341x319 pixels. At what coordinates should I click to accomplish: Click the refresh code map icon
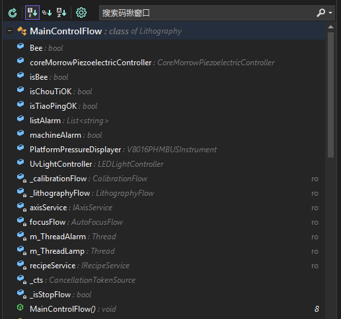(x=13, y=13)
